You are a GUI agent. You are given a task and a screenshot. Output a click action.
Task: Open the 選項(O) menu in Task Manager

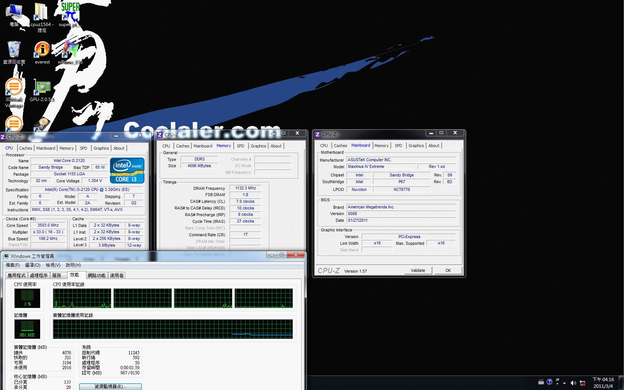[33, 265]
